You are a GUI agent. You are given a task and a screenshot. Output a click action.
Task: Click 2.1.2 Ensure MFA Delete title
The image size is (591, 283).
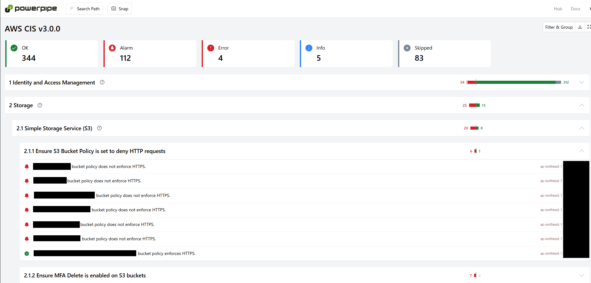85,276
